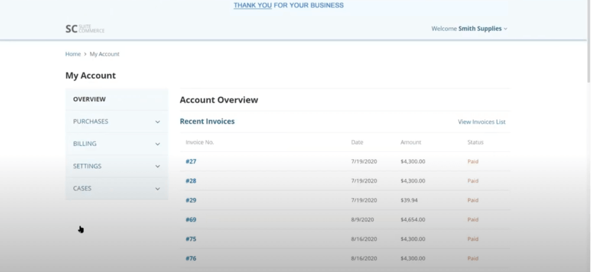Click the chevron arrow next to Purchases

157,122
